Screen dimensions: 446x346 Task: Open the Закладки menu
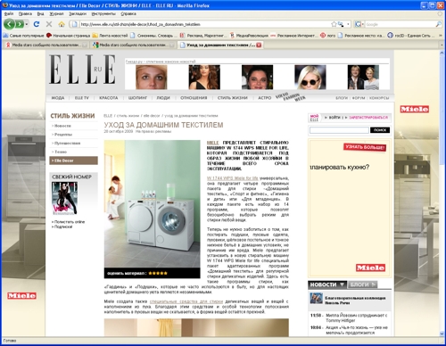78,13
